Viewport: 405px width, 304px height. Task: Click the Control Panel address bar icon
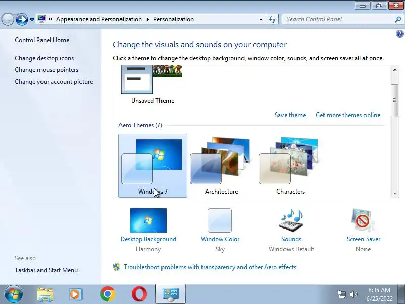click(x=42, y=19)
